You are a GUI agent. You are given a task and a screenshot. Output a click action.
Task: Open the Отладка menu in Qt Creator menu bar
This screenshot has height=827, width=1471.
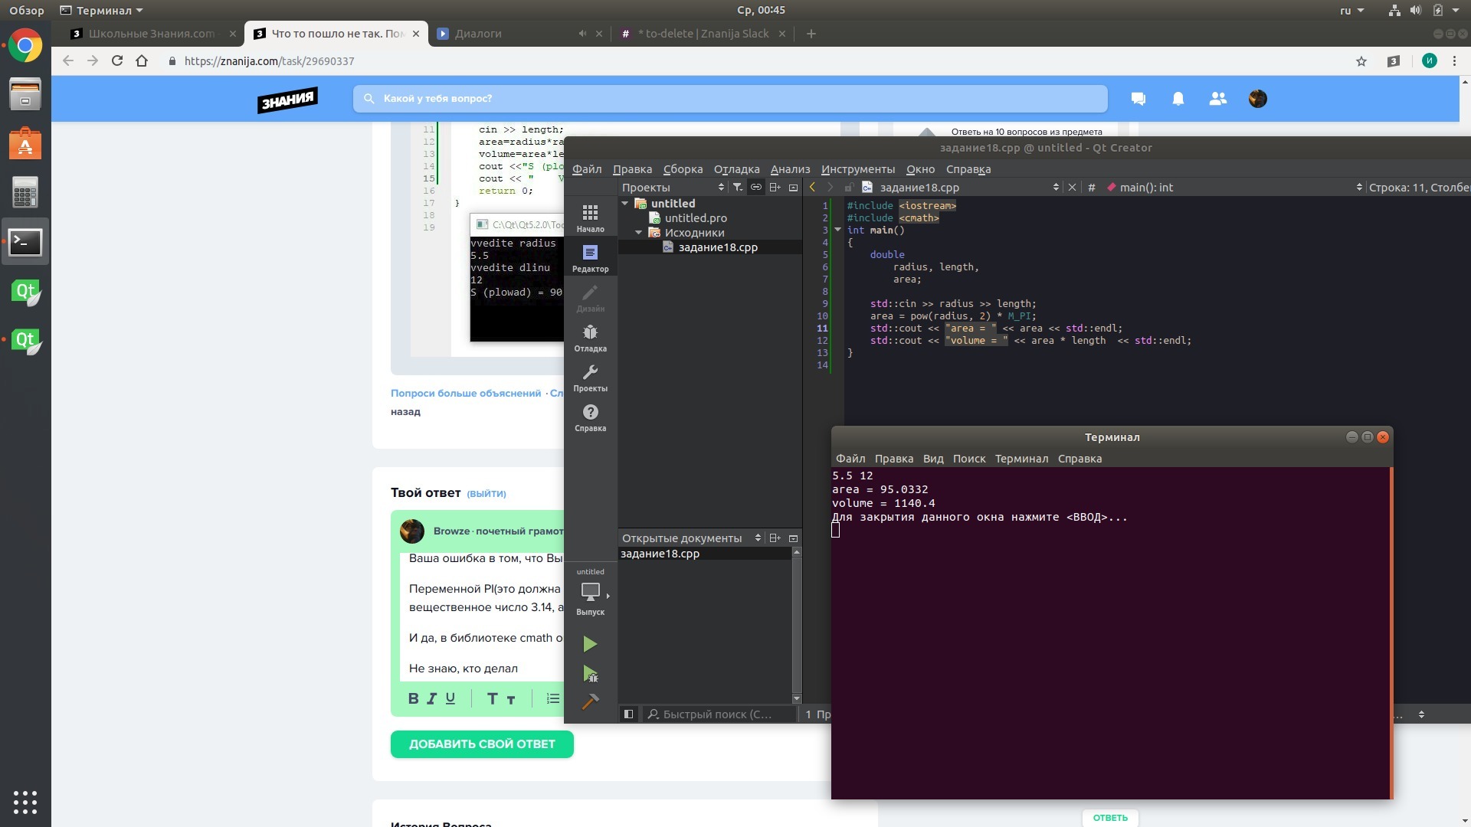(x=736, y=169)
